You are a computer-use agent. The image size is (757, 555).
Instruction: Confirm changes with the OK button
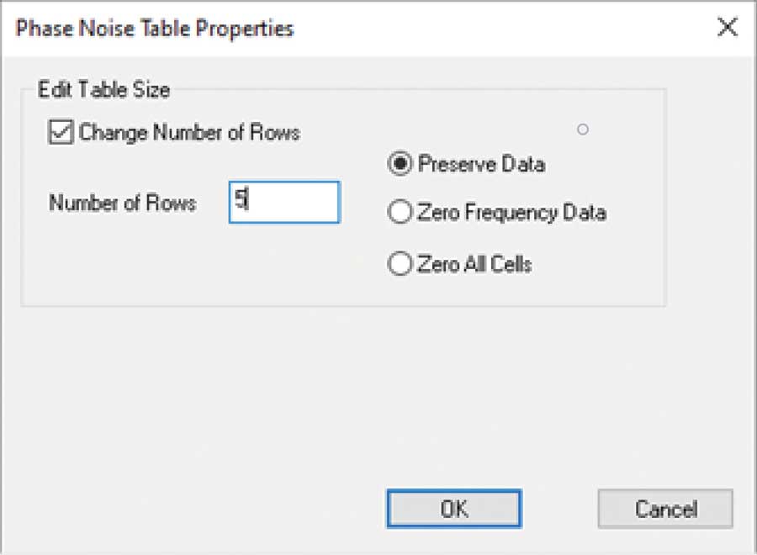pos(454,509)
